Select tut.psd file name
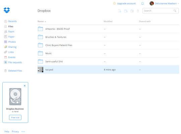 (49, 70)
